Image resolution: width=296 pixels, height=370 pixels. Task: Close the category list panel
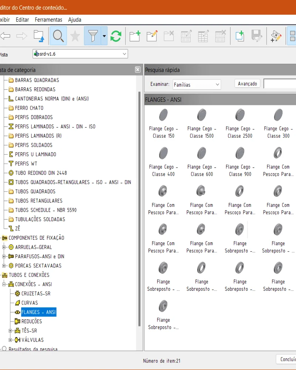pyautogui.click(x=138, y=70)
